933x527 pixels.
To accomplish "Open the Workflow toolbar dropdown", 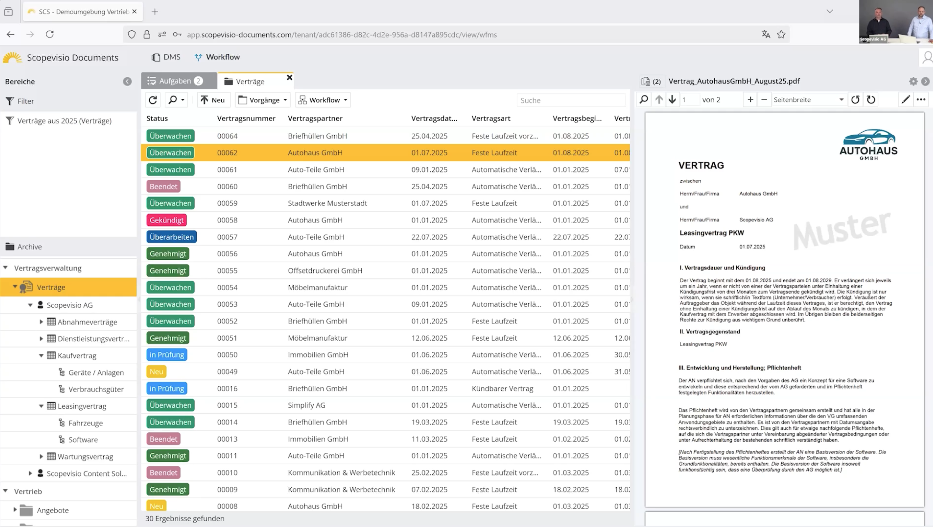I will 323,100.
